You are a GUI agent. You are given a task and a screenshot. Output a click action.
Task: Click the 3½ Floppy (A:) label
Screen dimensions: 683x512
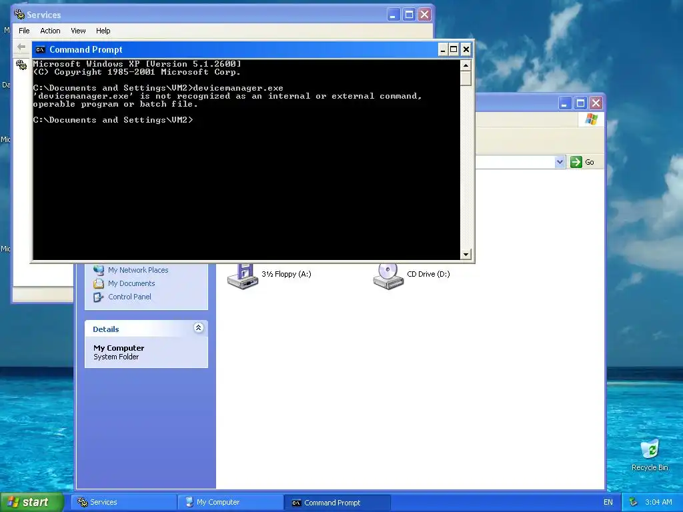(286, 274)
